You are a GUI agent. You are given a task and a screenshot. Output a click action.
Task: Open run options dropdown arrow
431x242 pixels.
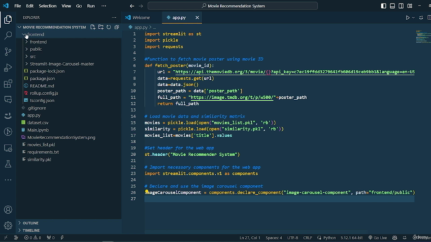tap(413, 17)
